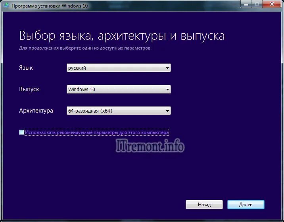The image size is (284, 222).
Task: Click the heading Выбор языка, архитектуры и выпуска
Action: [122, 36]
